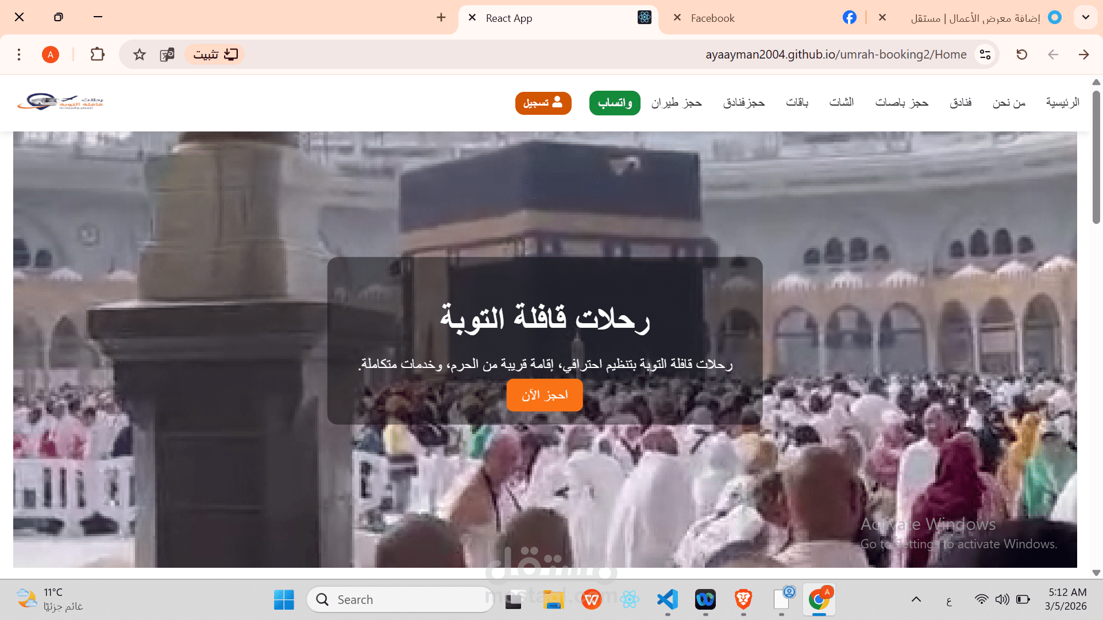This screenshot has width=1103, height=620.
Task: Launch Brave browser from the taskbar
Action: tap(743, 599)
